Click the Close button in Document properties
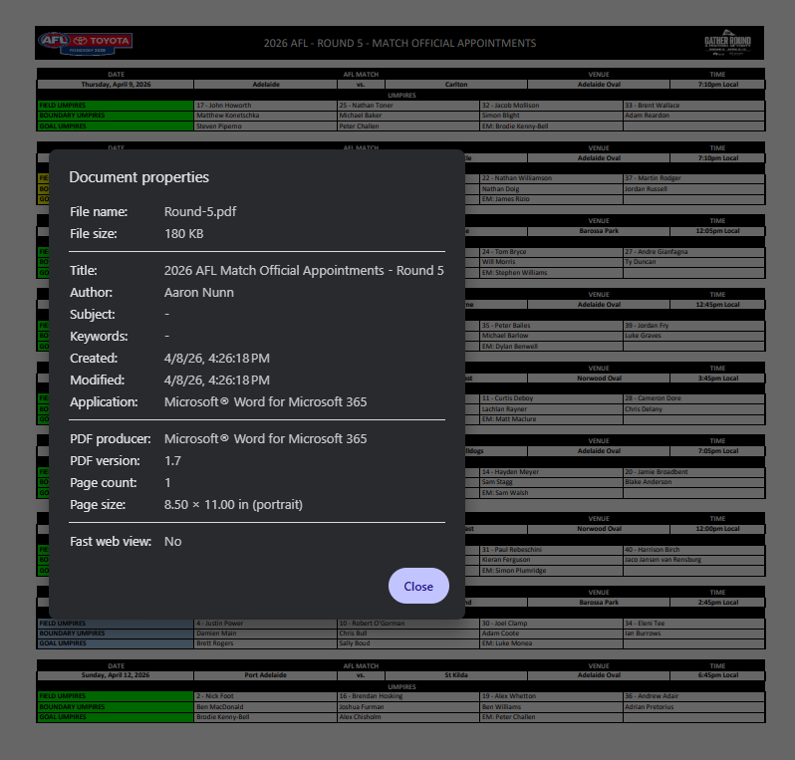795x760 pixels. (x=418, y=586)
